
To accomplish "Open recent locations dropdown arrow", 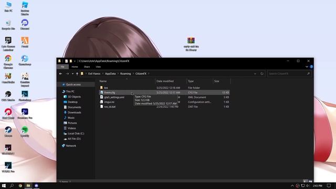I will [x=72, y=73].
